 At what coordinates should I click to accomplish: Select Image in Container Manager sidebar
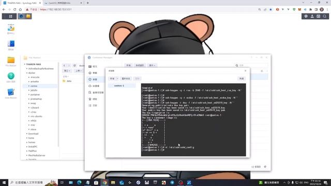[x=94, y=86]
